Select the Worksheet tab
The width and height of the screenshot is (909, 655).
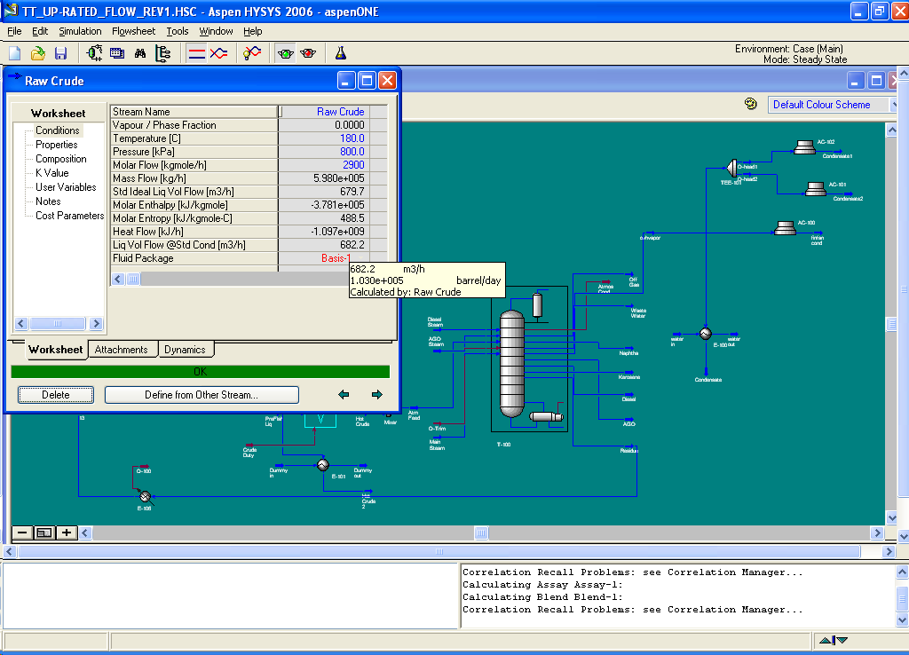(x=56, y=350)
